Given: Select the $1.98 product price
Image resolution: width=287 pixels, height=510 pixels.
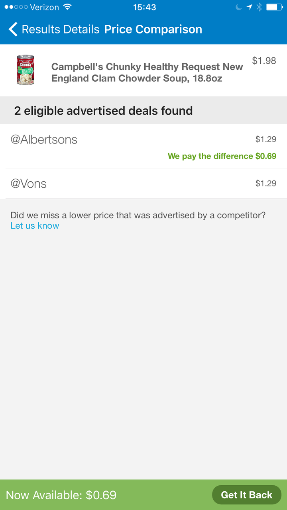Looking at the screenshot, I should [x=264, y=61].
